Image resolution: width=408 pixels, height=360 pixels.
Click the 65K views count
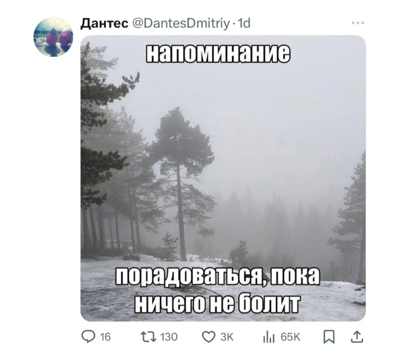290,337
